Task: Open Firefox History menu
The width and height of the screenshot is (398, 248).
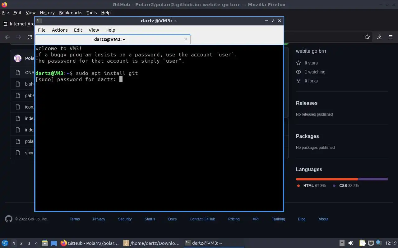Action: 47,13
